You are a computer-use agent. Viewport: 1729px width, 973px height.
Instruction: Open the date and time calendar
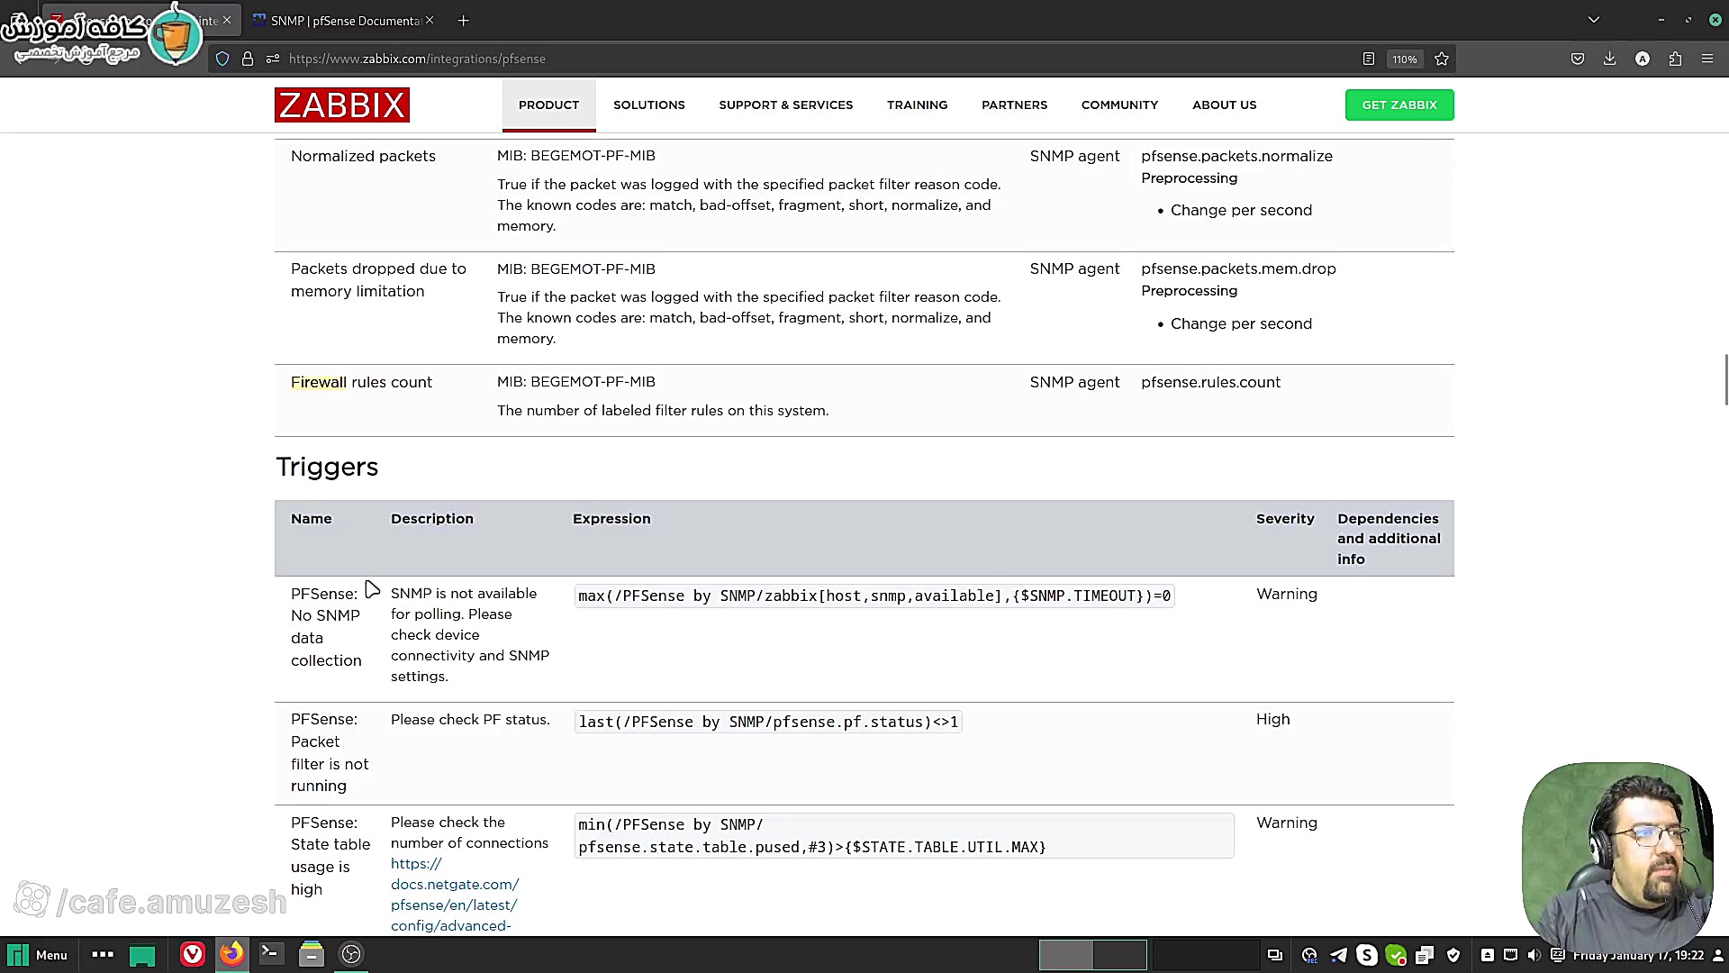point(1638,955)
